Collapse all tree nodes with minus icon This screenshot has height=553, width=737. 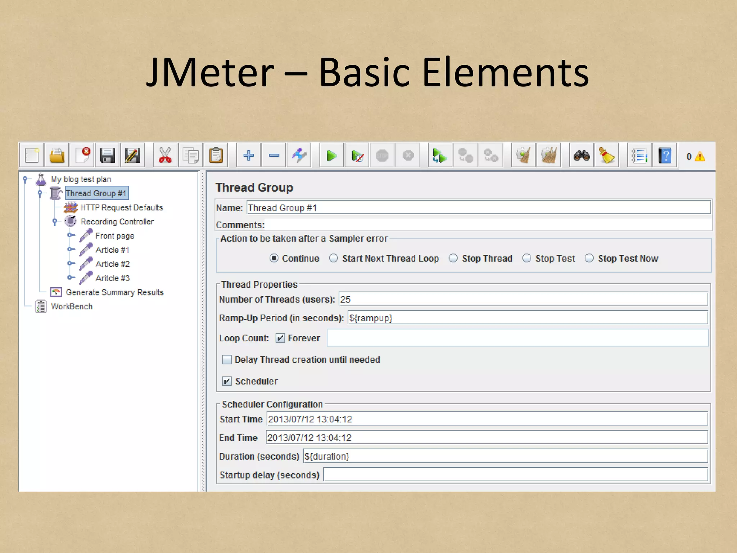click(x=274, y=156)
